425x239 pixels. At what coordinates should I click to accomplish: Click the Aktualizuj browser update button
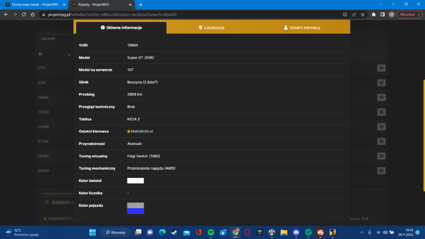tap(407, 14)
